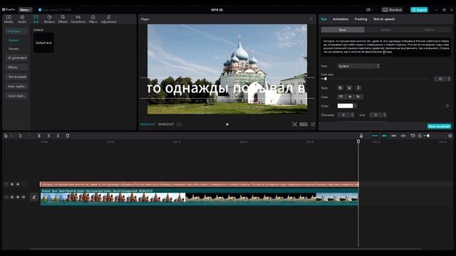Click the fullscreen icon in the player
The width and height of the screenshot is (456, 256).
313,124
